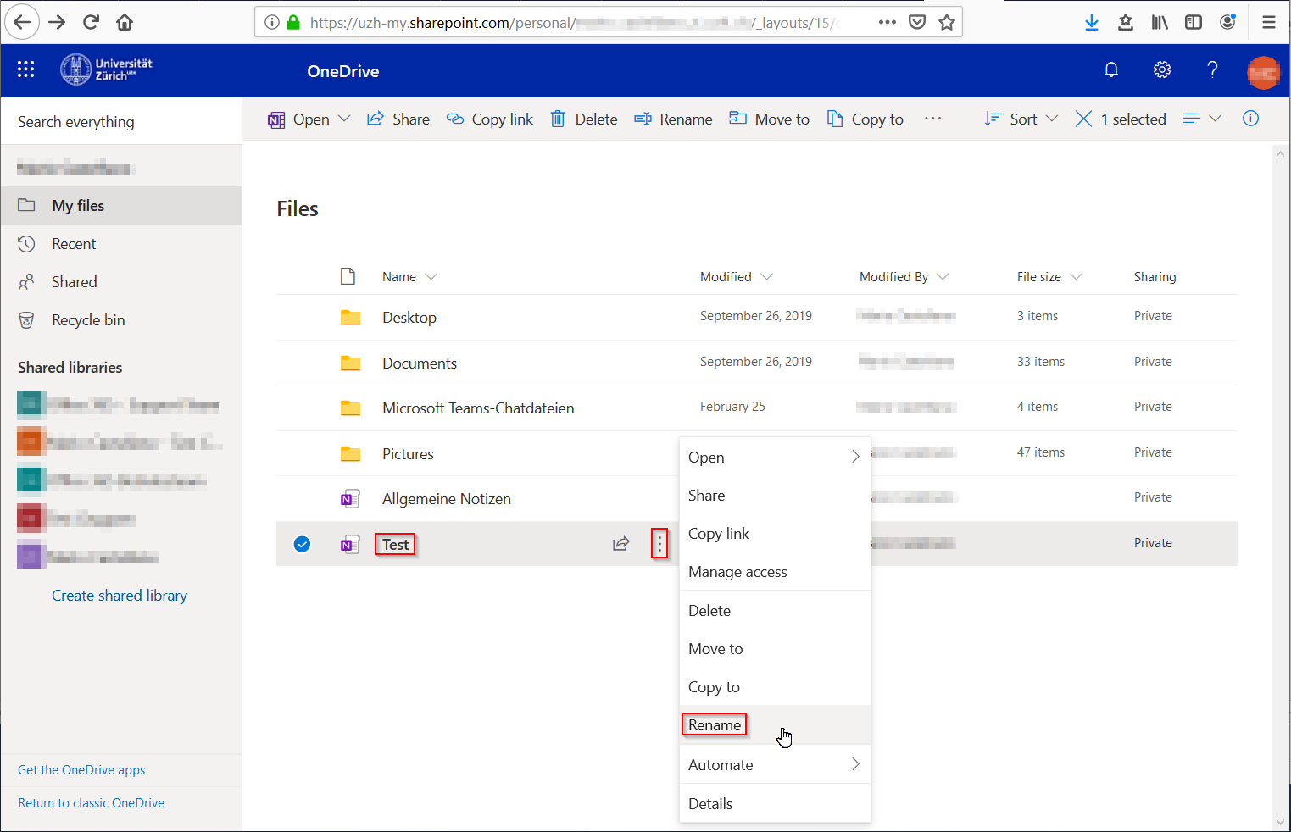Viewport: 1291px width, 832px height.
Task: Open the Firefox downloads arrow icon
Action: point(1092,22)
